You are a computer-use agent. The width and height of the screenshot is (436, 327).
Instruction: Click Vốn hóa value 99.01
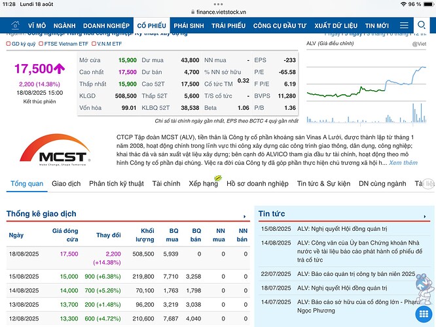click(129, 108)
